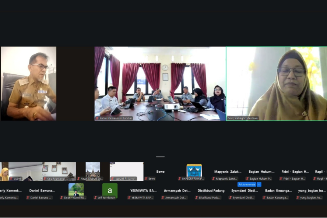
Task: Open the three-dots more options button
Action: (259, 184)
